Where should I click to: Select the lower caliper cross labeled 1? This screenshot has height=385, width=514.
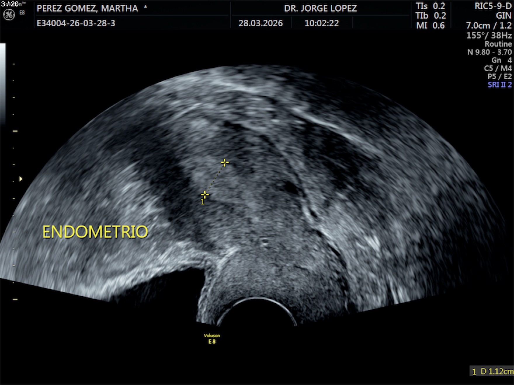click(x=205, y=195)
